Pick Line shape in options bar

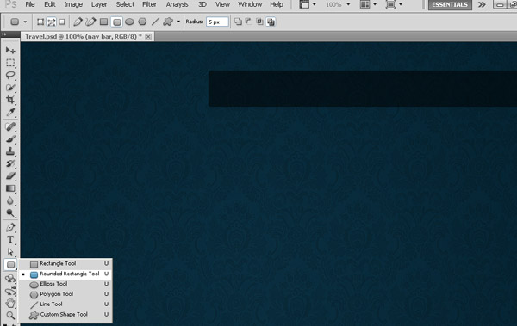(155, 22)
